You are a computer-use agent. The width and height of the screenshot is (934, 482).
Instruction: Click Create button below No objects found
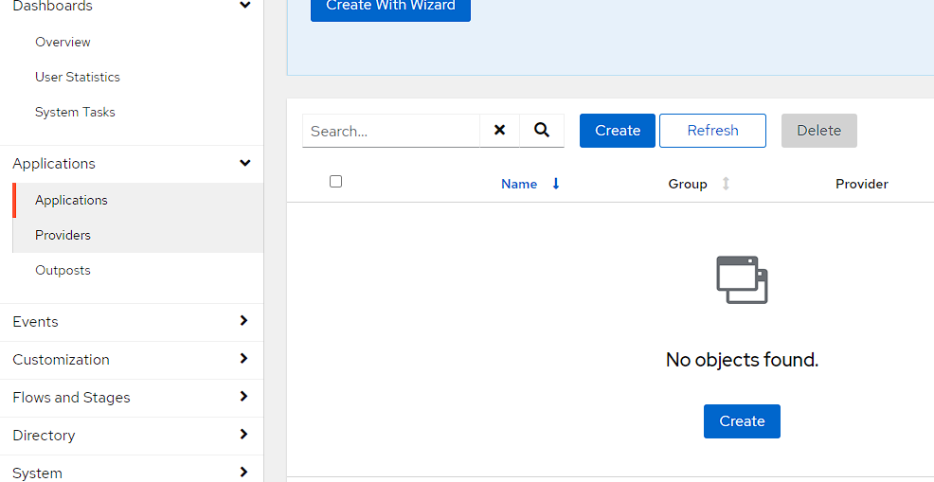click(x=742, y=421)
